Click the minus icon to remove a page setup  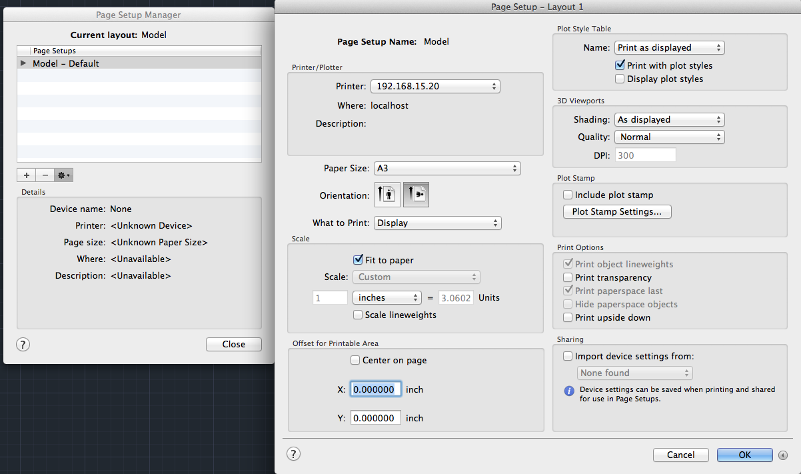click(44, 175)
